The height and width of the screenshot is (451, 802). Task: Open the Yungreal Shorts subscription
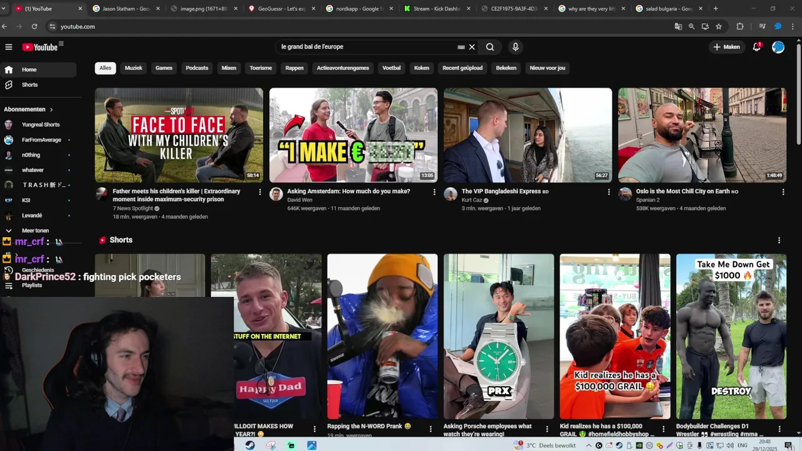click(39, 125)
